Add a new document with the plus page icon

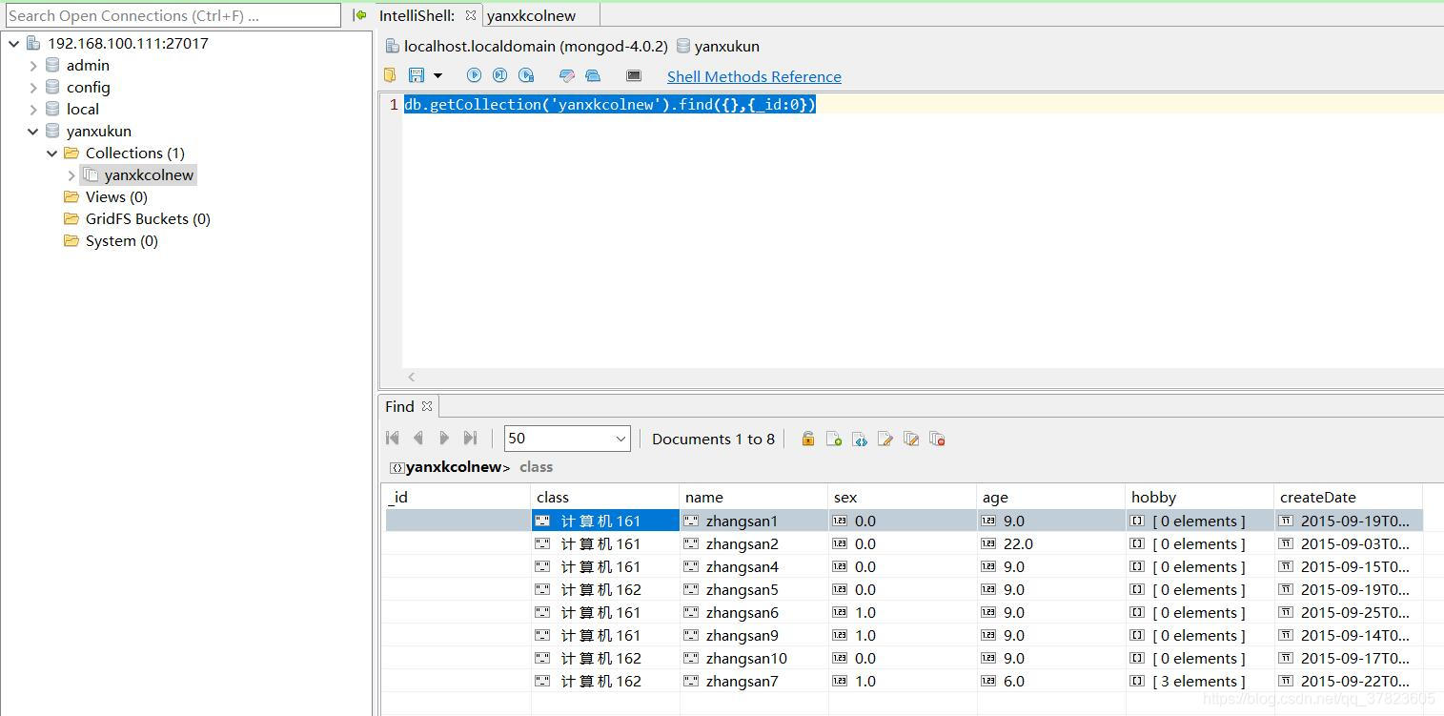tap(834, 439)
